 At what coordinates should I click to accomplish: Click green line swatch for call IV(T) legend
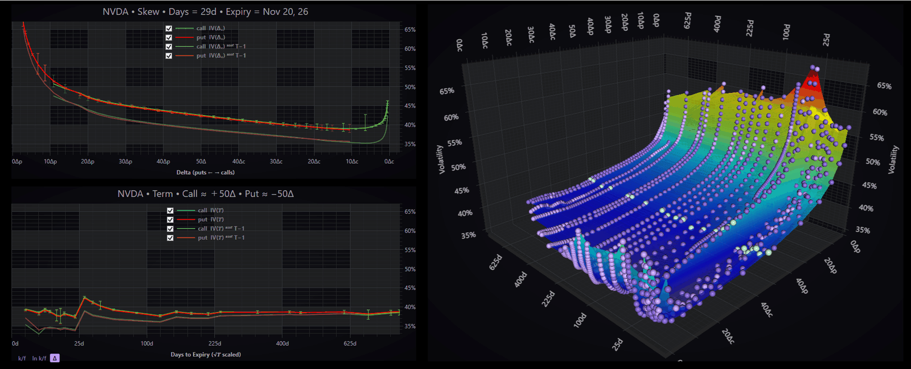click(x=186, y=211)
